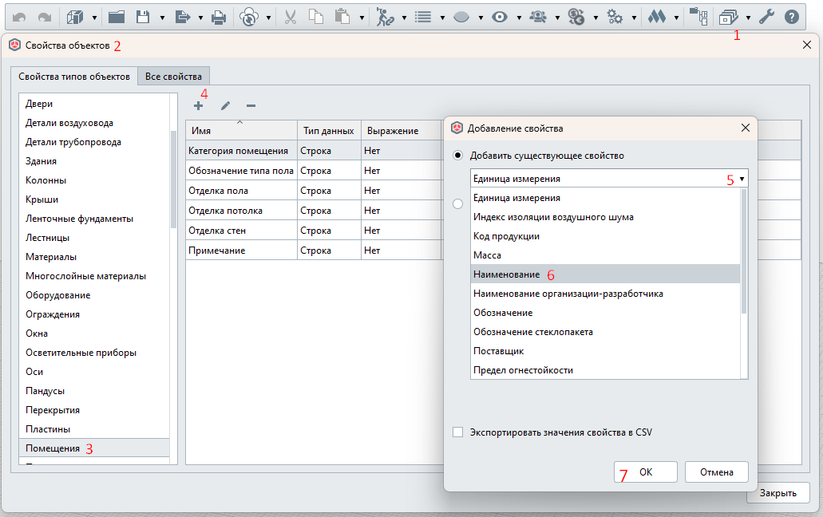This screenshot has height=517, width=823.
Task: Click the Undo arrow icon
Action: (19, 18)
